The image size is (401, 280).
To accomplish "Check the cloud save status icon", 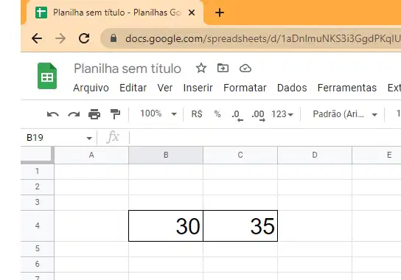I will 245,69.
